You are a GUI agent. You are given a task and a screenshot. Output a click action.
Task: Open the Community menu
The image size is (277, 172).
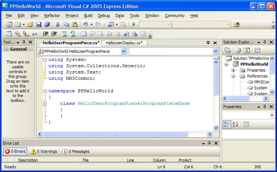pyautogui.click(x=175, y=16)
